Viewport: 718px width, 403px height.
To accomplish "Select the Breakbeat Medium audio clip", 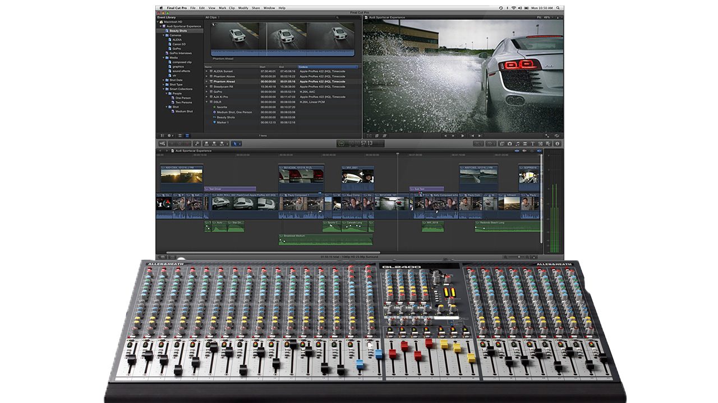I will tap(325, 239).
